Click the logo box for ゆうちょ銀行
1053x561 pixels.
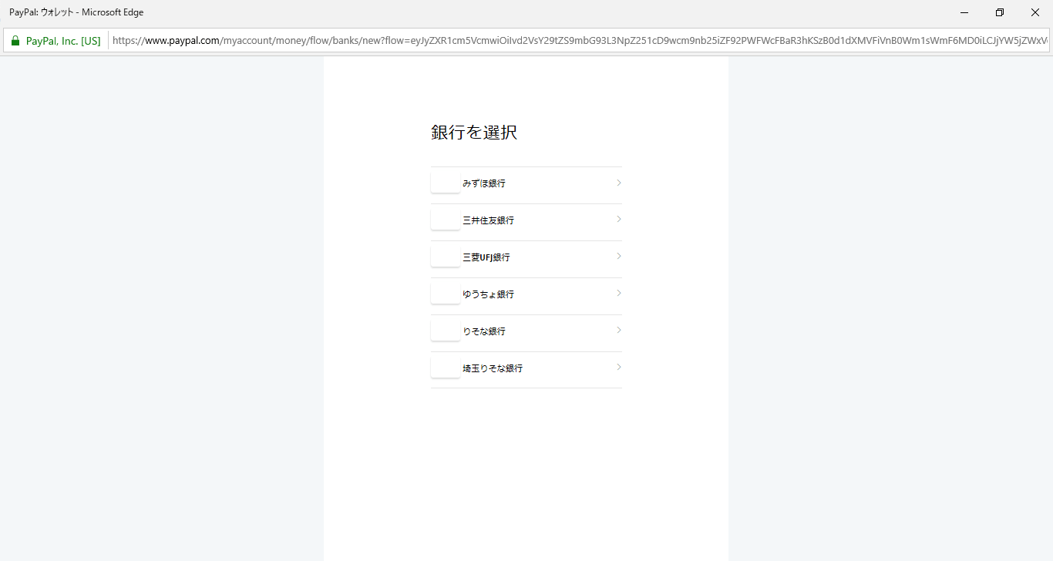(446, 294)
